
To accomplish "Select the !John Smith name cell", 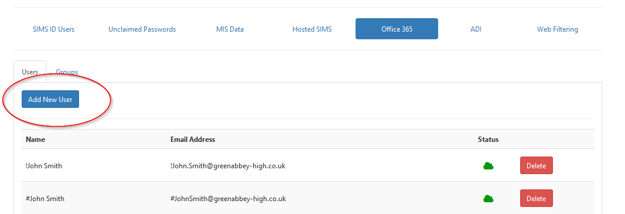I will tap(44, 166).
